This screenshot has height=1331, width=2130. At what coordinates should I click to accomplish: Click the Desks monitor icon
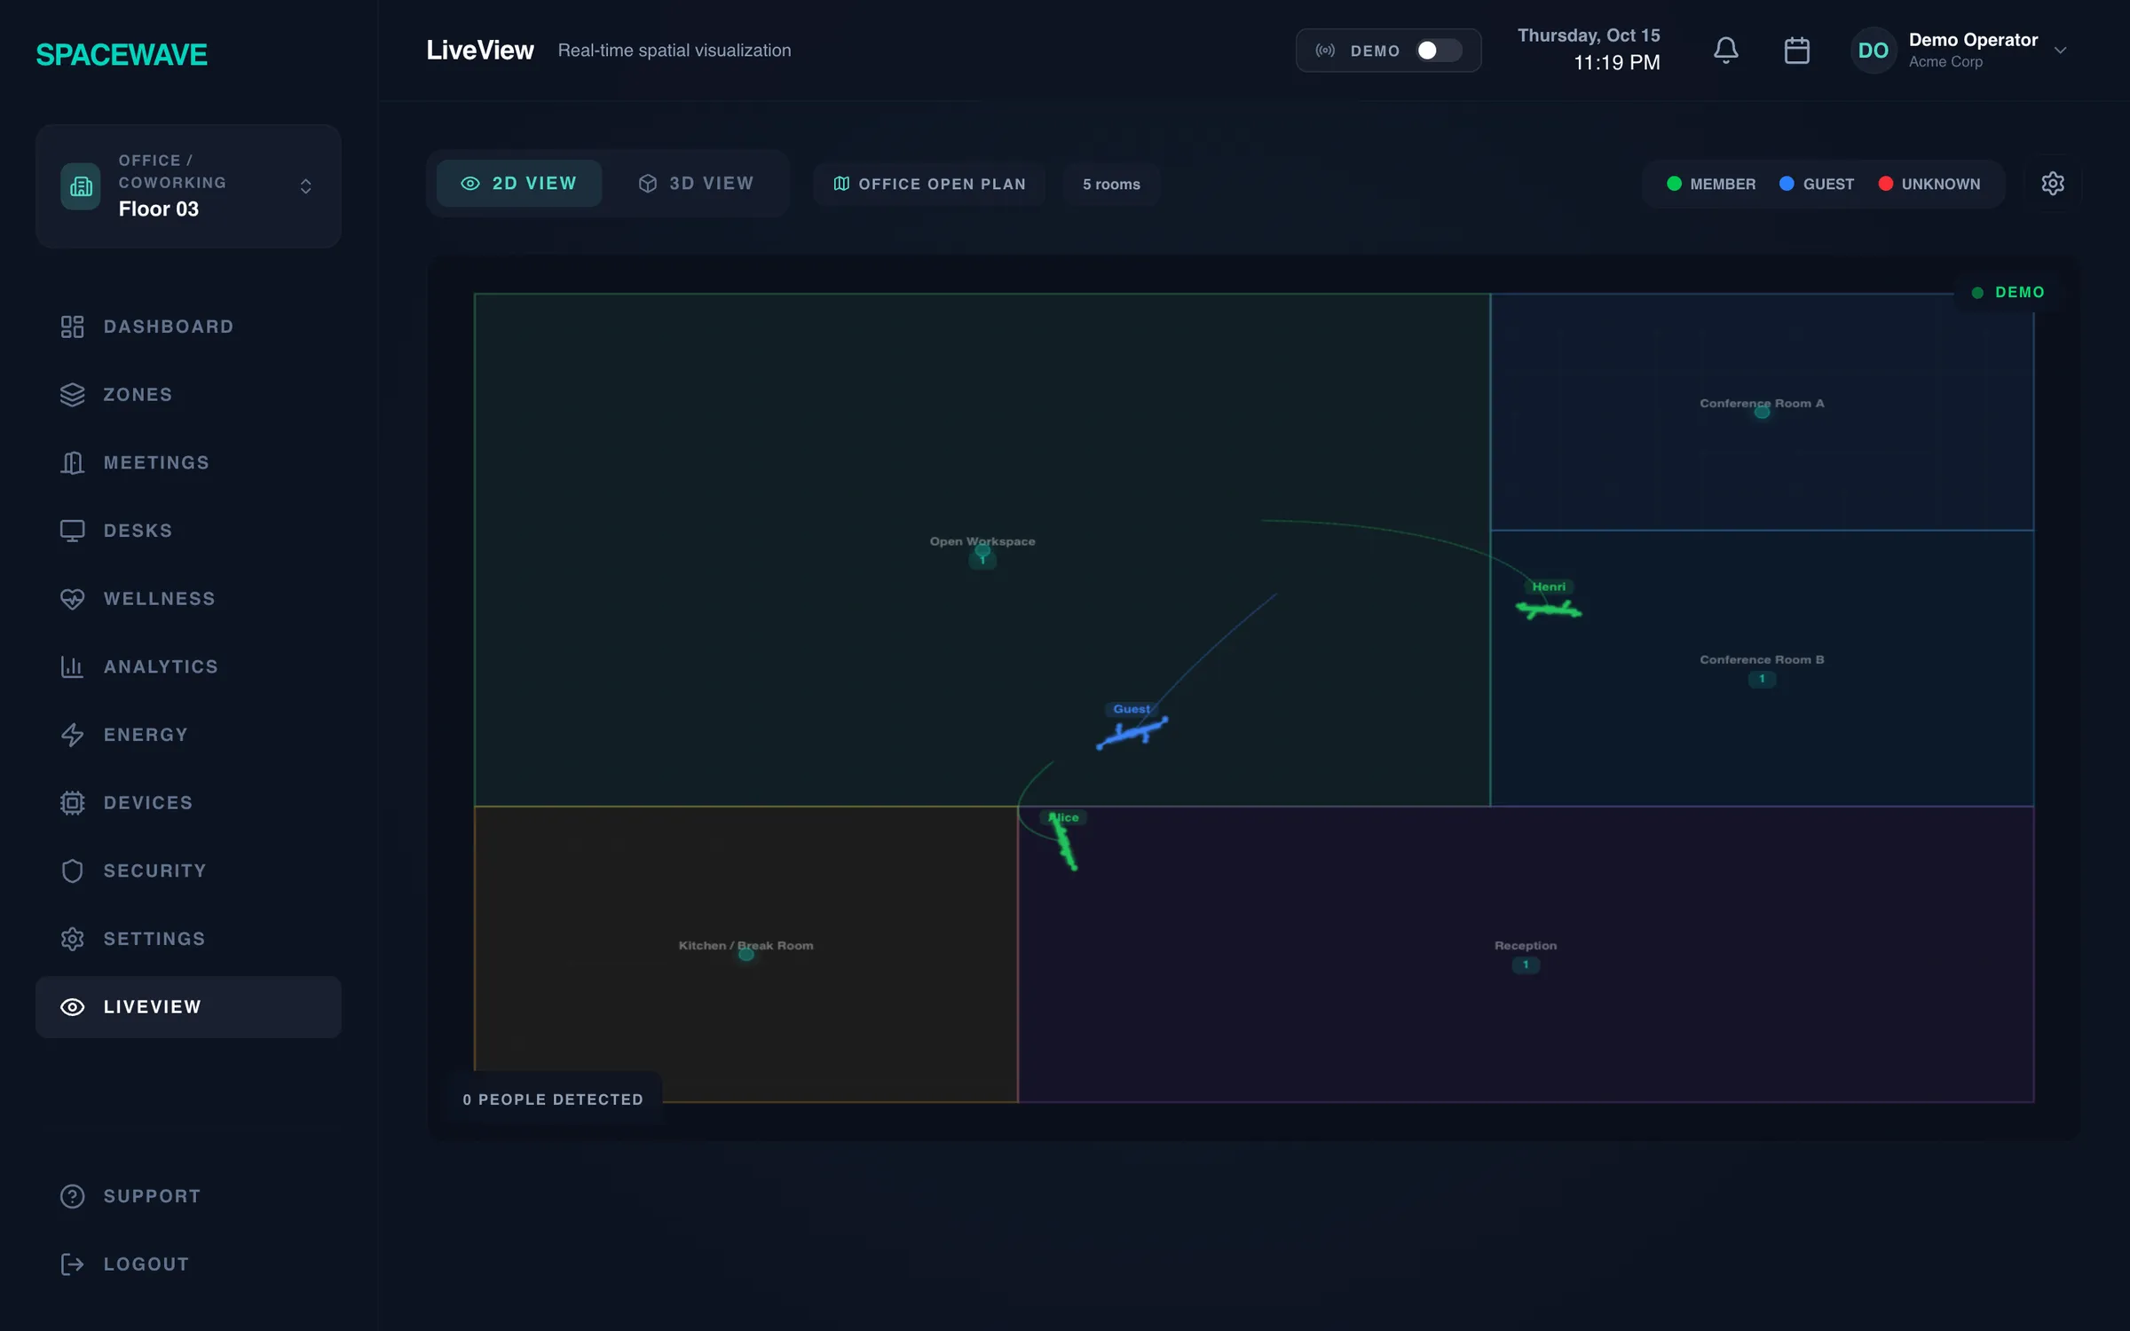pos(72,531)
